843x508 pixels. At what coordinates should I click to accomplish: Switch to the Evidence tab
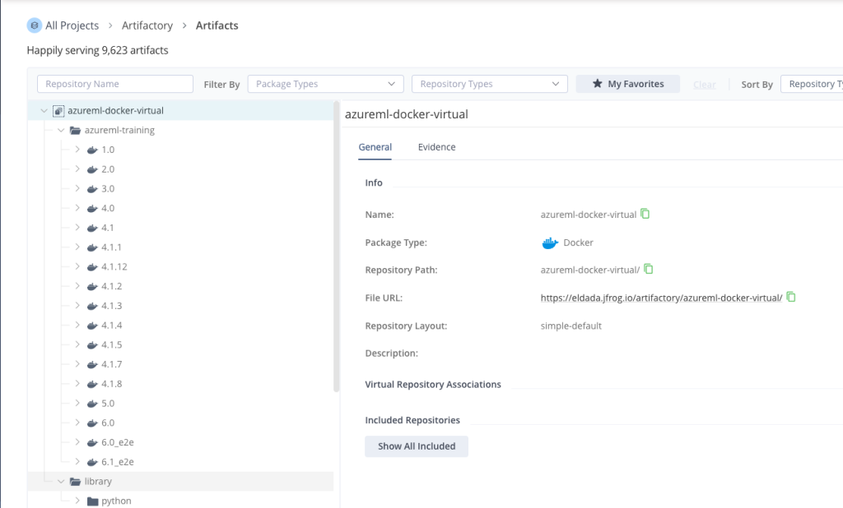tap(436, 147)
